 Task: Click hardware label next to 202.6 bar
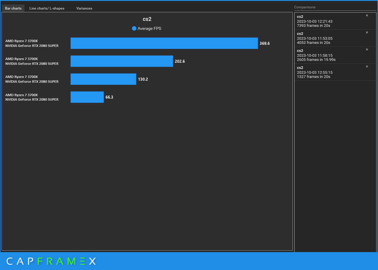click(32, 61)
